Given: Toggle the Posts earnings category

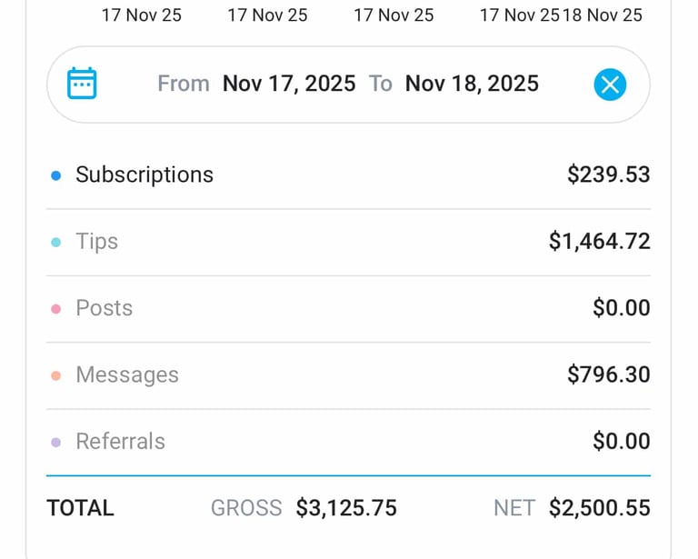Looking at the screenshot, I should click(104, 308).
